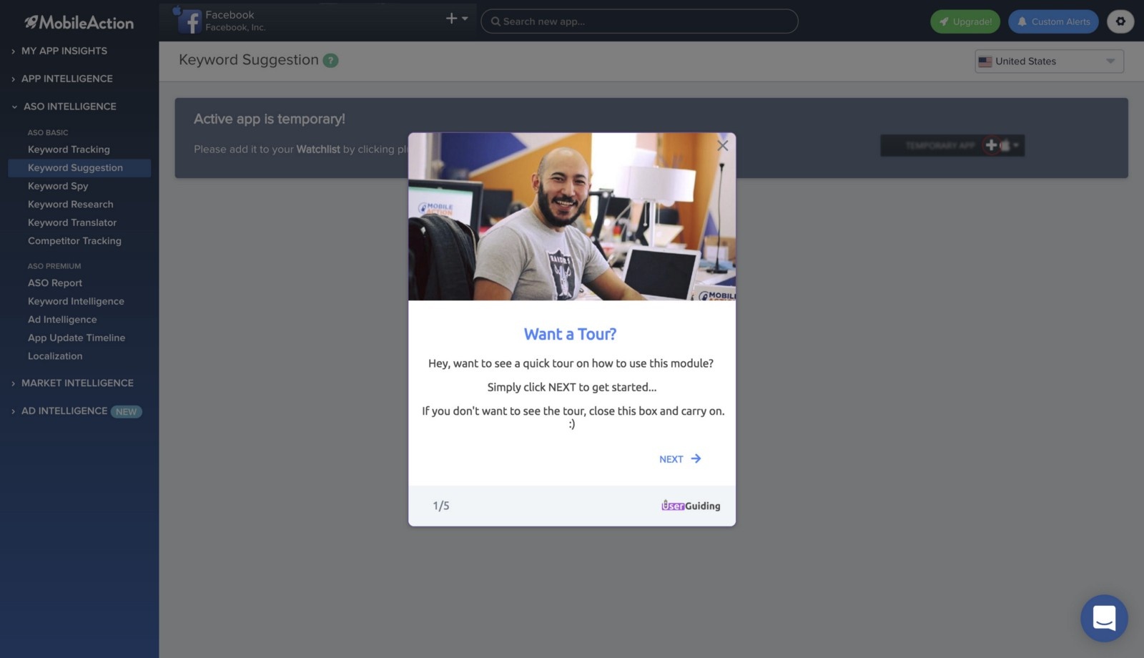Close the Want a Tour dialog
Viewport: 1144px width, 658px height.
(x=723, y=145)
